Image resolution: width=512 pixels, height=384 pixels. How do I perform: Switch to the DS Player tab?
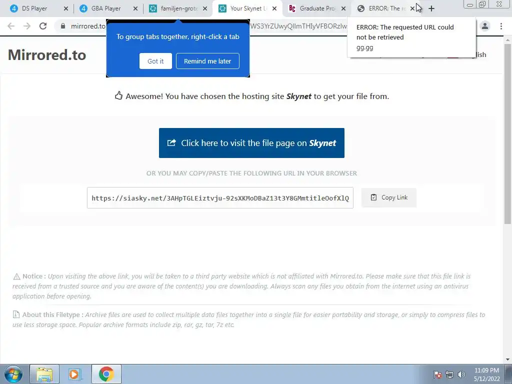click(x=35, y=9)
